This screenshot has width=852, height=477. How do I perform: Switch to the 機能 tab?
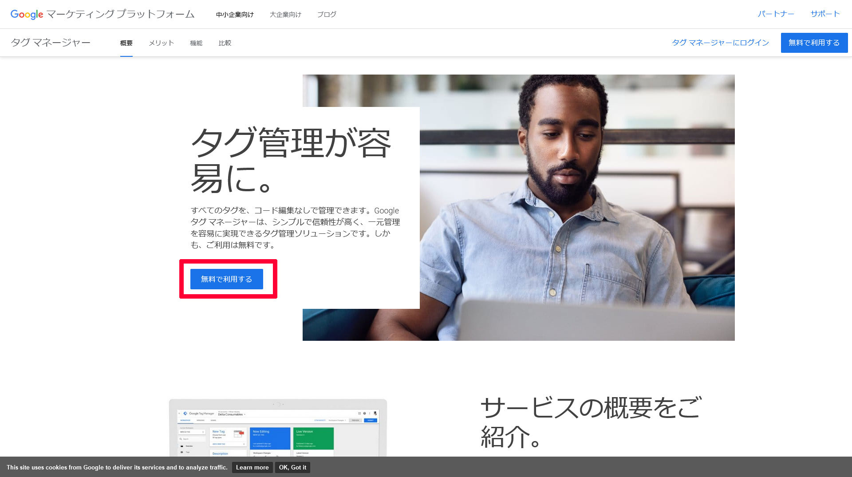[196, 43]
